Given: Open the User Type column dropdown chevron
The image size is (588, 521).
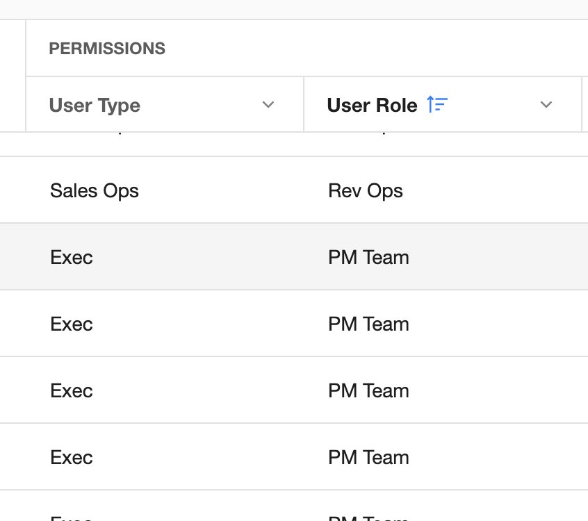Looking at the screenshot, I should coord(268,105).
